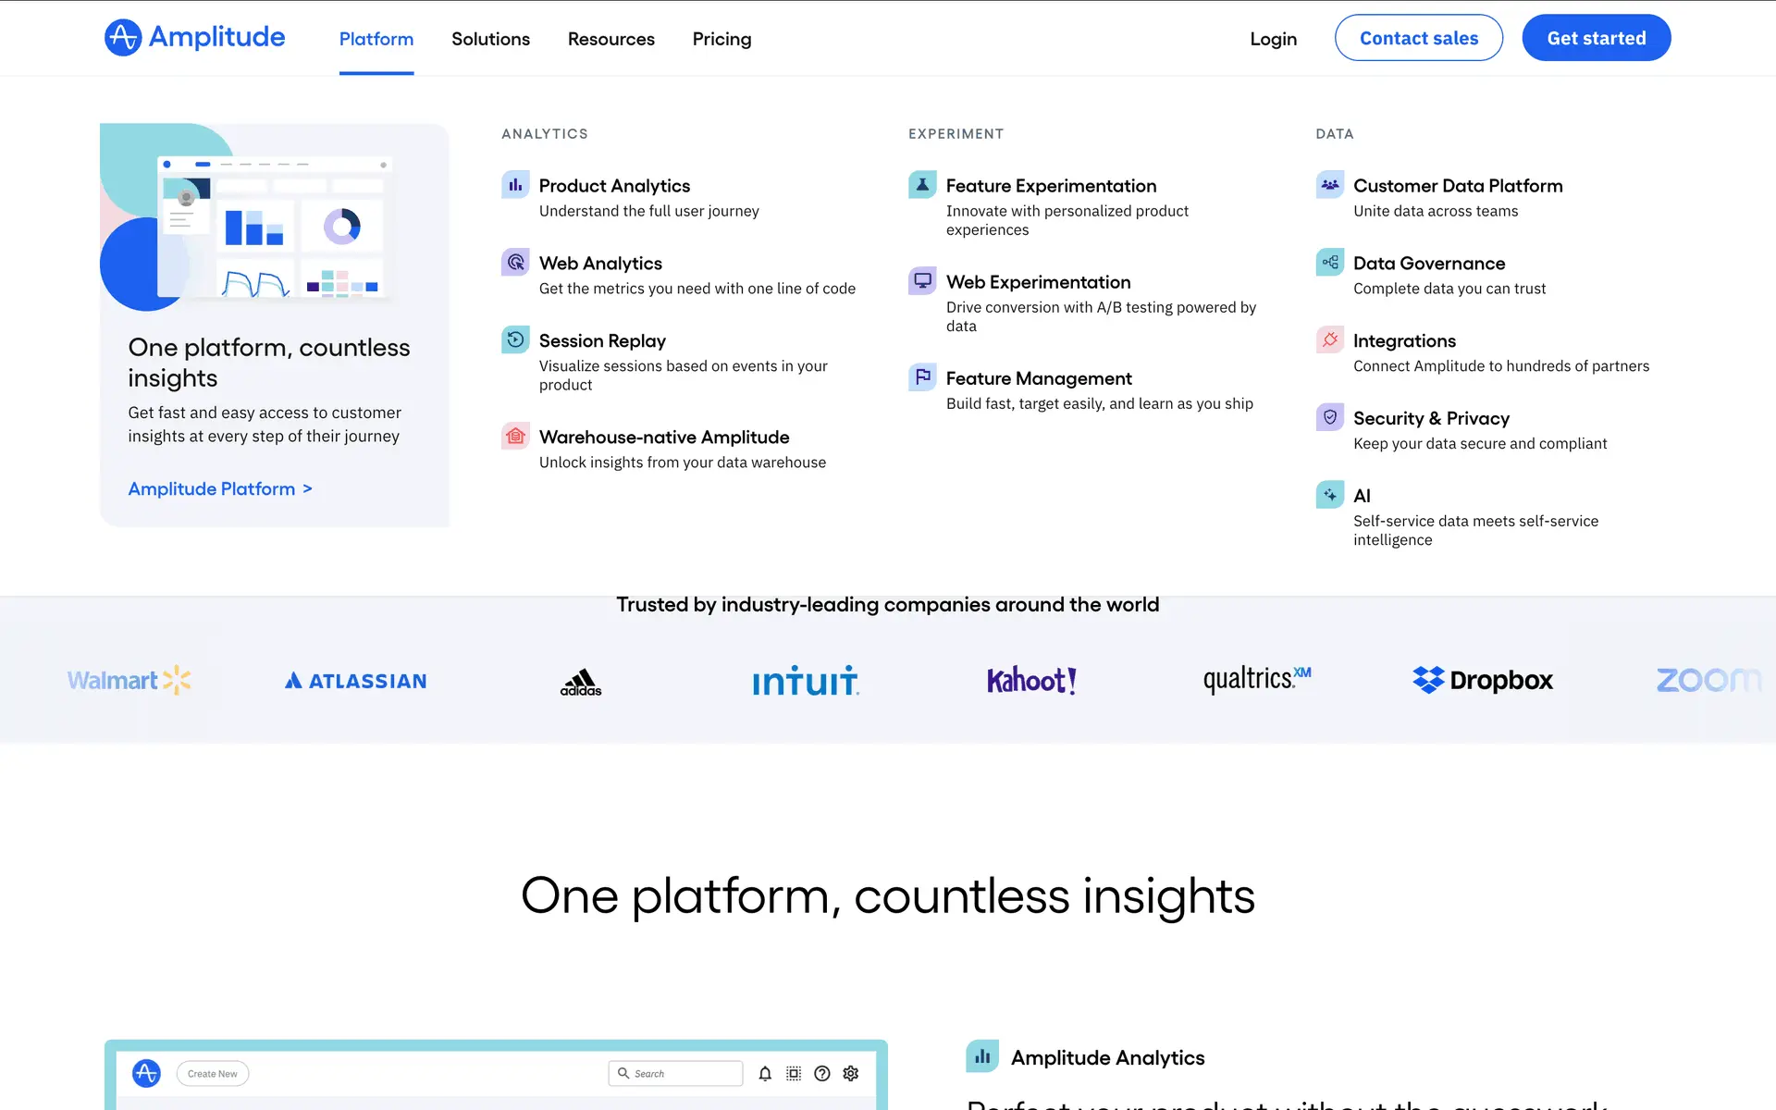Click the Amplitude logo in header
The image size is (1776, 1110).
(195, 37)
